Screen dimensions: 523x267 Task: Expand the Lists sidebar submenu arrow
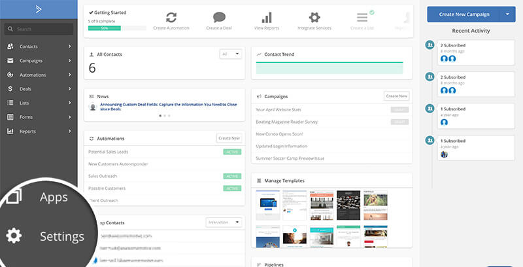point(70,103)
